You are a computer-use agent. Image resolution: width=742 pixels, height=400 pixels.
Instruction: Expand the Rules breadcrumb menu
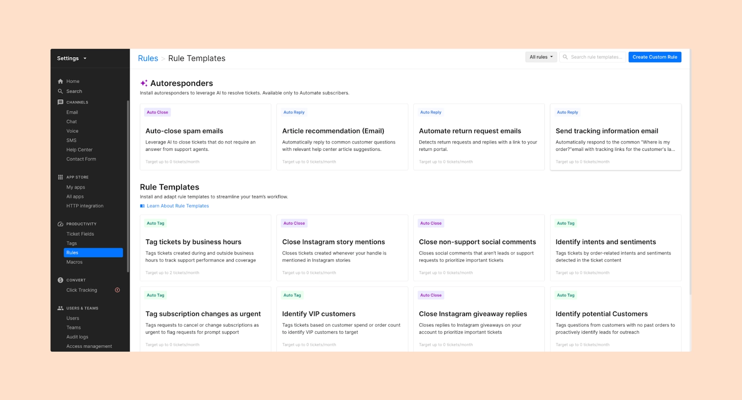[x=148, y=58]
